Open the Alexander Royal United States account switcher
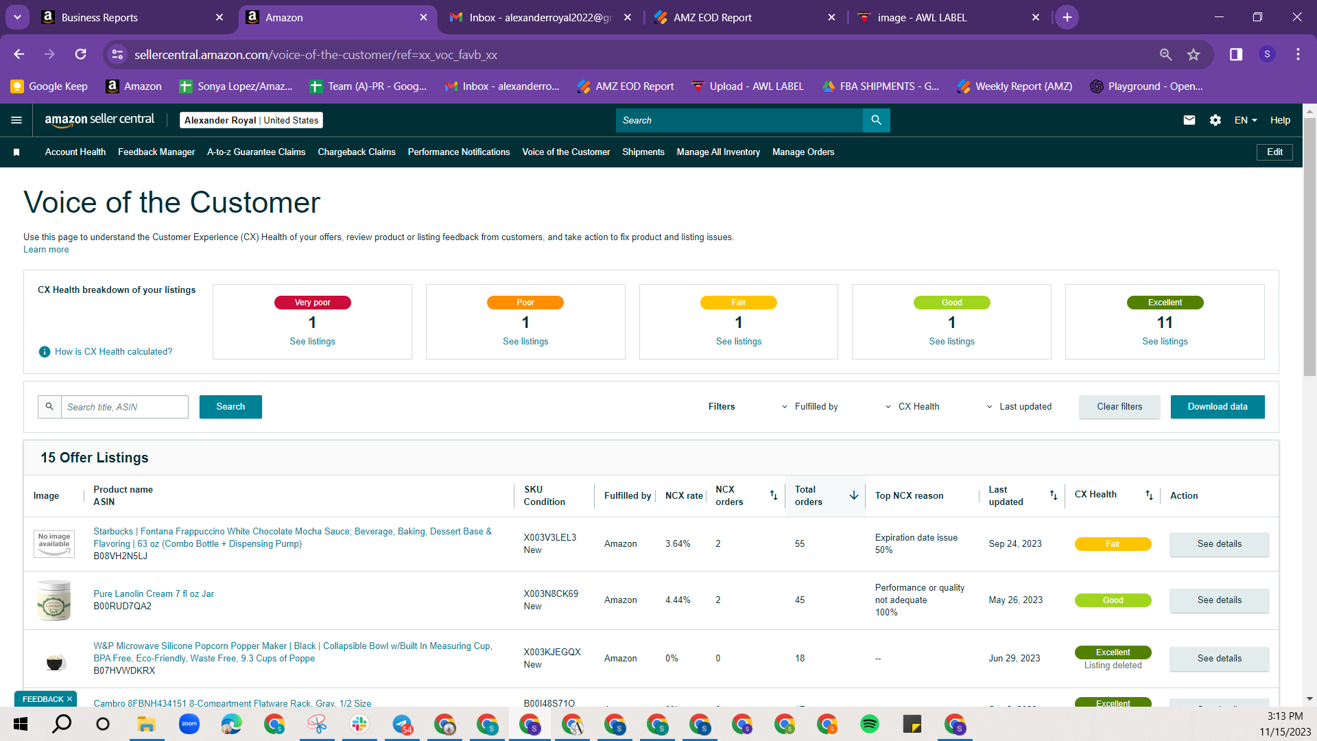 [x=251, y=120]
